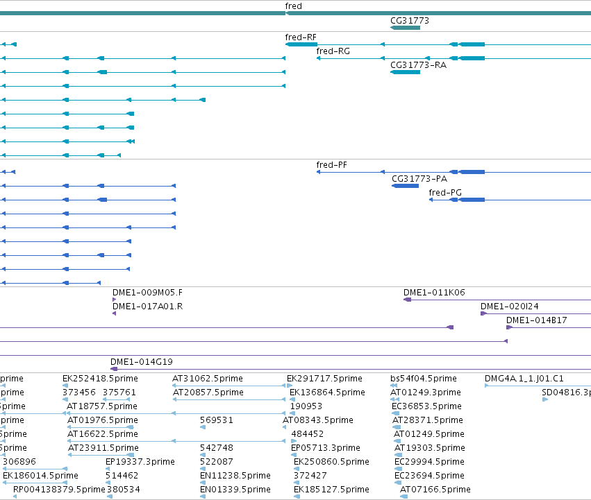Select AT01249.3prime EST label
Viewport: 591px width, 500px height.
(426, 393)
